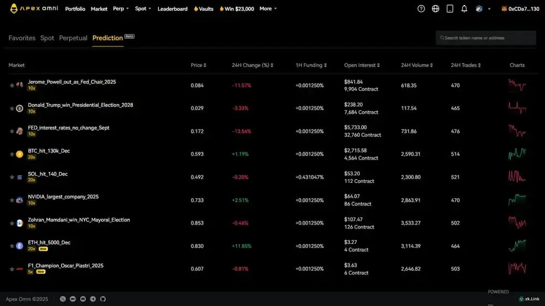Open the ETH_hit_5000_Dec sparkline chart
The width and height of the screenshot is (545, 306).
click(517, 246)
